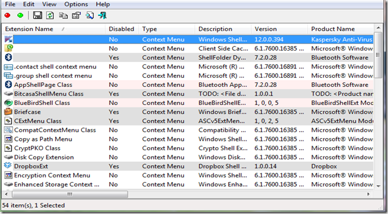Click the DropboxExt Dropbox icon
The image size is (388, 214).
(8, 166)
